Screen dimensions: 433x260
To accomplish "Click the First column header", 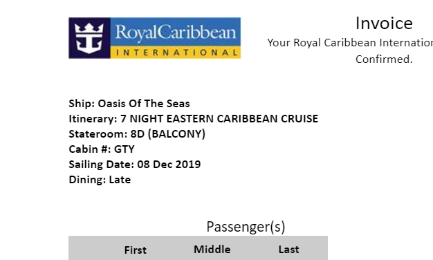I will [x=136, y=250].
